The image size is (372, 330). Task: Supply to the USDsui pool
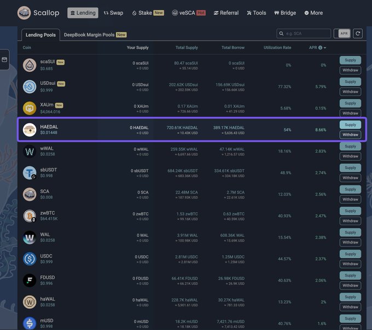(350, 82)
